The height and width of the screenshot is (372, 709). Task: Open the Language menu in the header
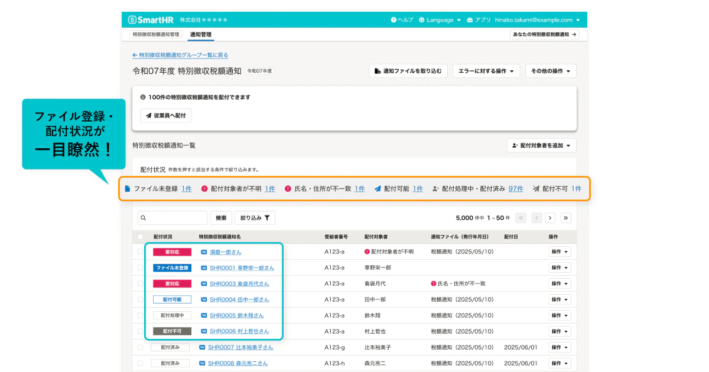tap(438, 19)
